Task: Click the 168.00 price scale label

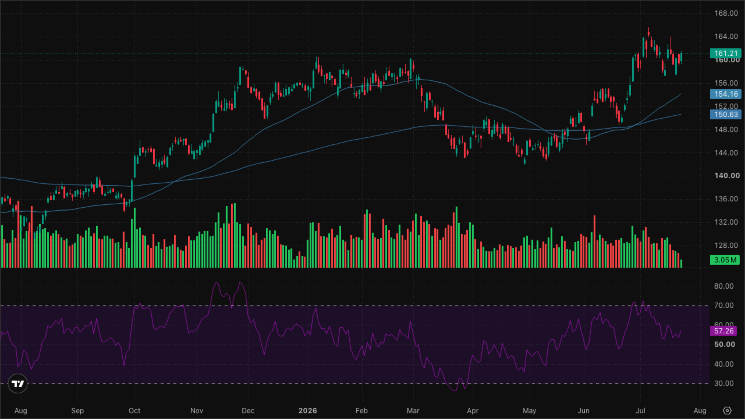Action: click(726, 13)
